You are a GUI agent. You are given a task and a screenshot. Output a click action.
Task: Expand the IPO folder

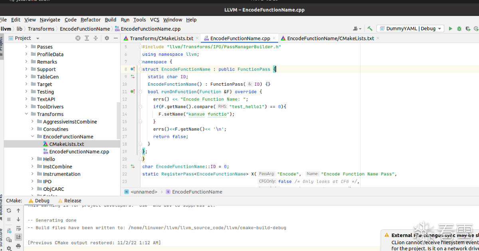[33, 182]
